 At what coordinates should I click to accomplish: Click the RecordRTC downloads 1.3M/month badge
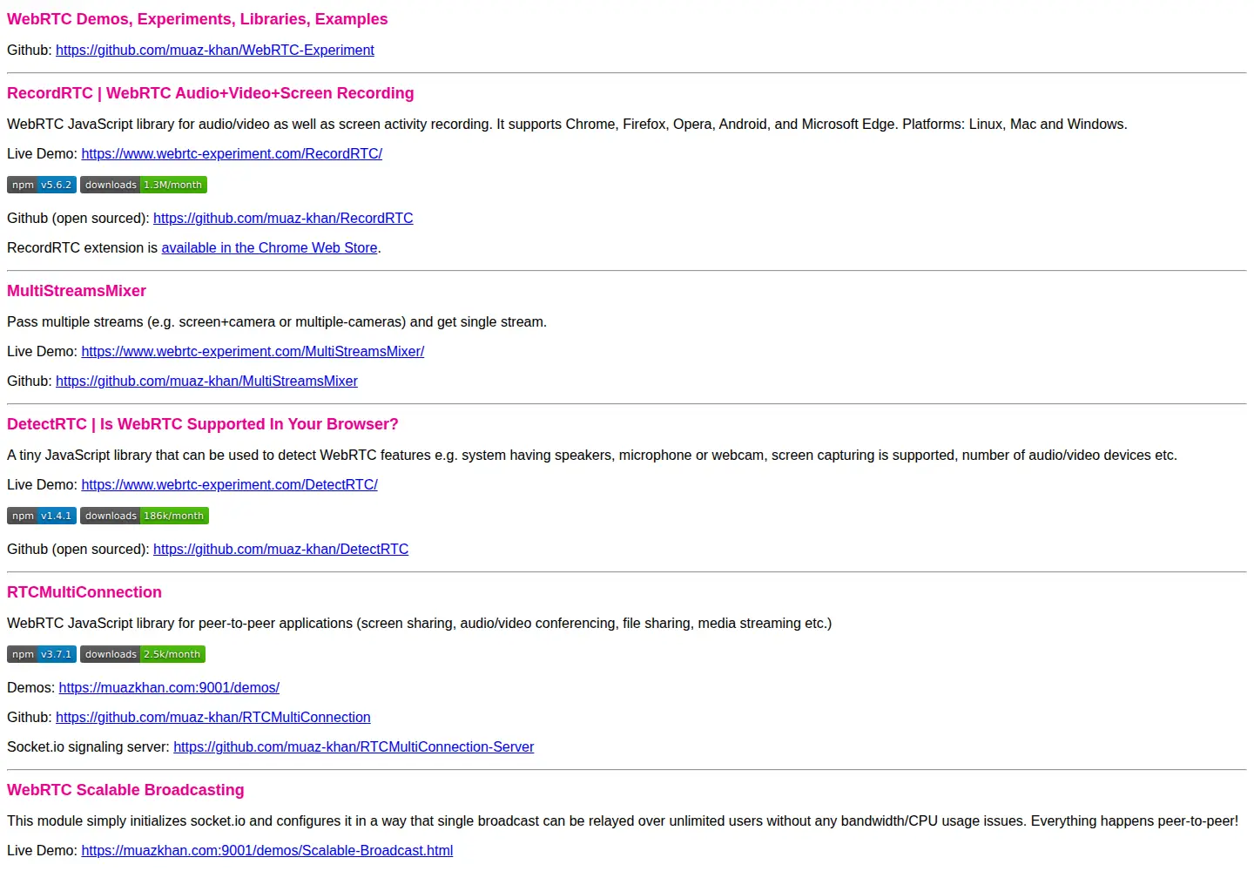[144, 185]
